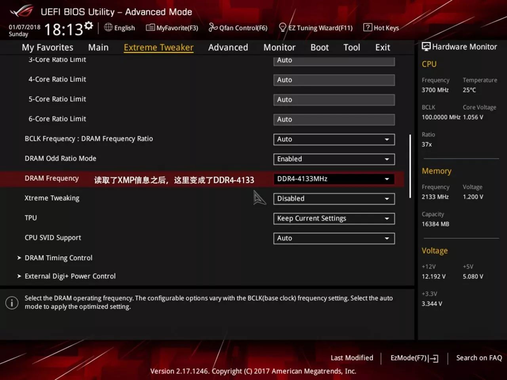Image resolution: width=507 pixels, height=380 pixels.
Task: Click the 6-Core Ratio Limit field
Action: (x=334, y=119)
